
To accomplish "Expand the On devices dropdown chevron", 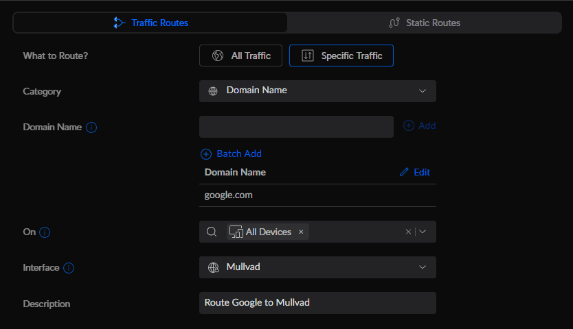I will point(423,232).
